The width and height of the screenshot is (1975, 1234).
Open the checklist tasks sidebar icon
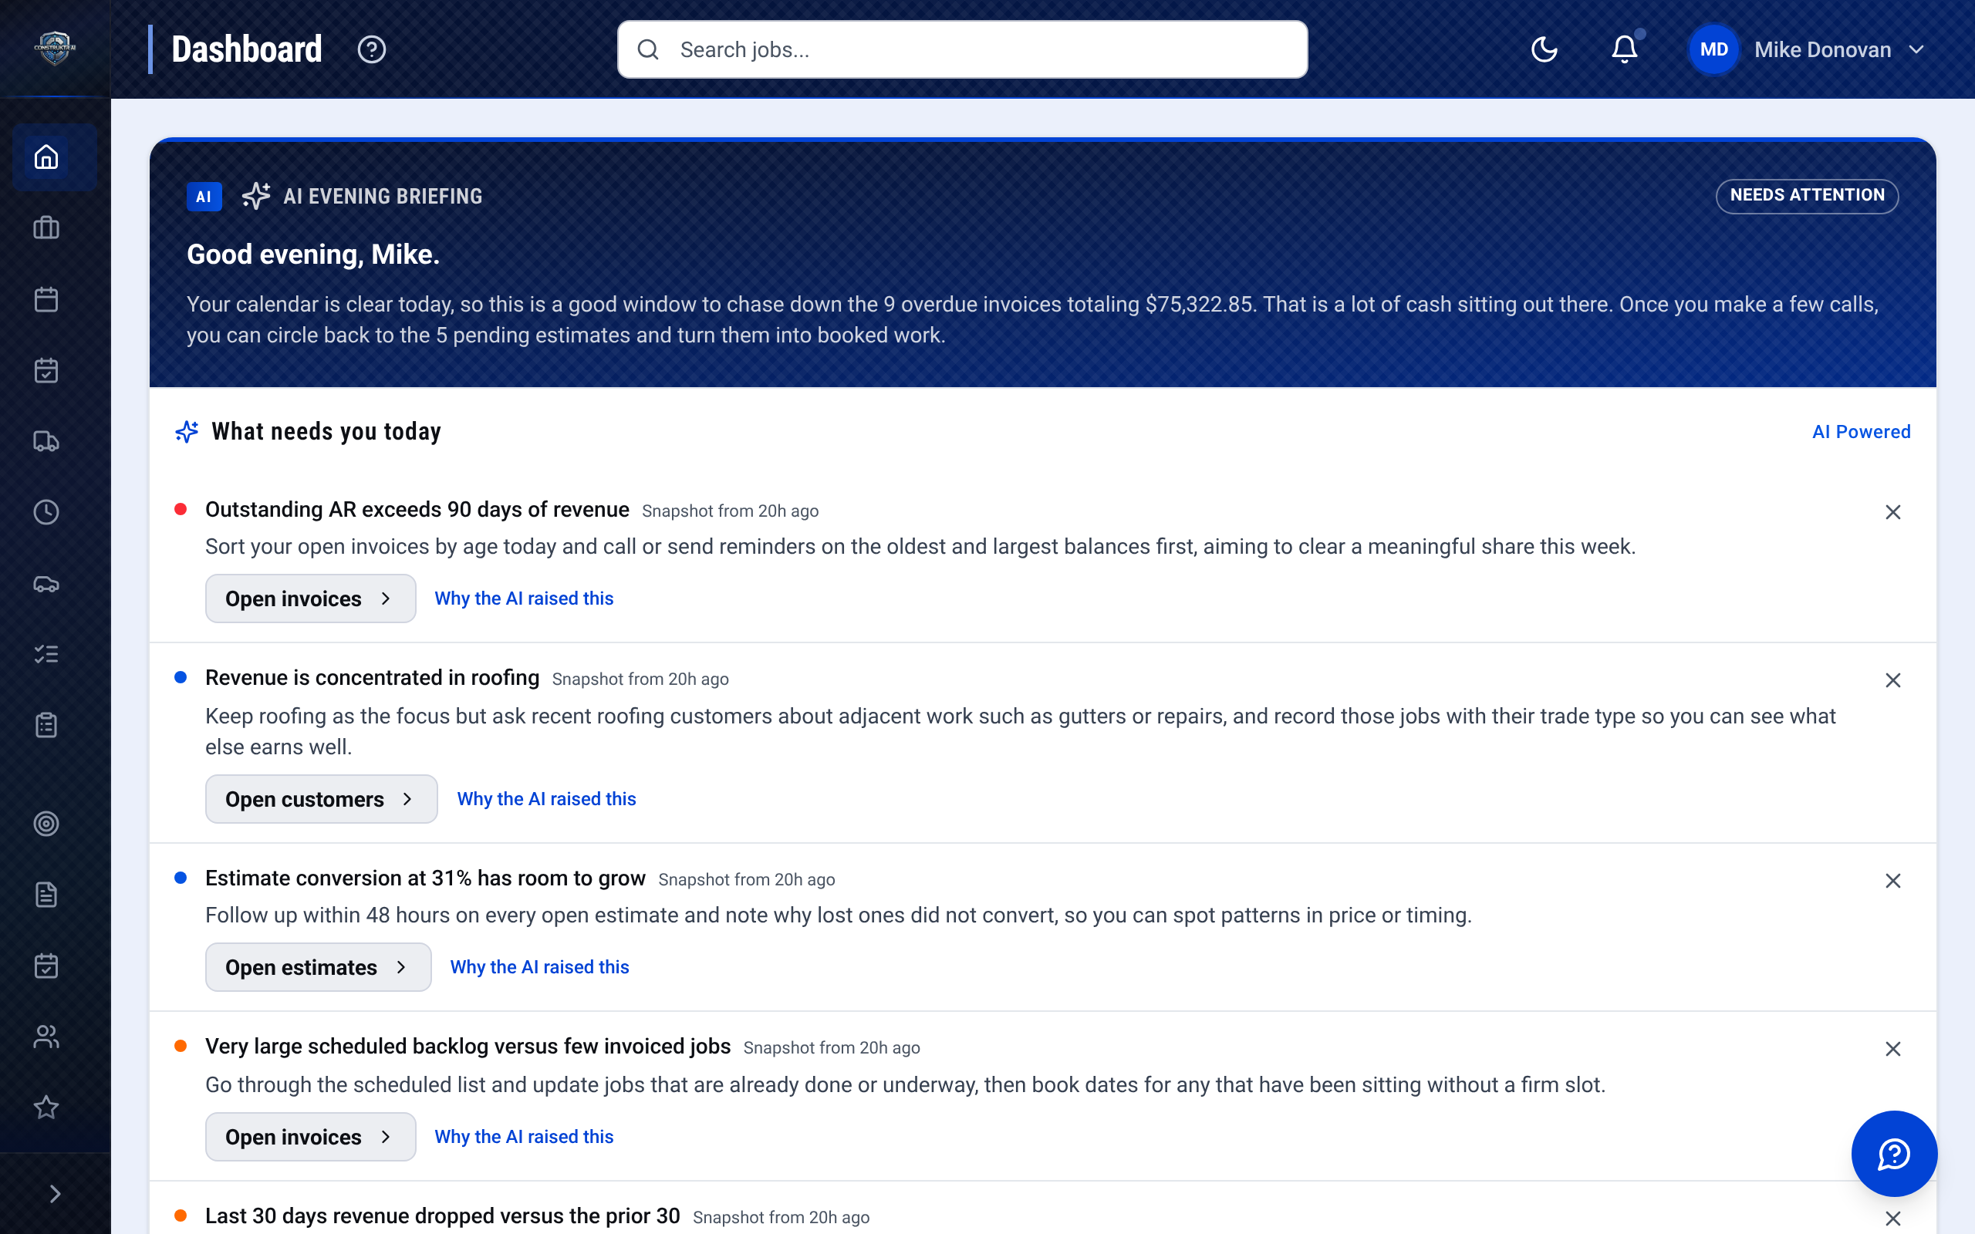point(46,655)
